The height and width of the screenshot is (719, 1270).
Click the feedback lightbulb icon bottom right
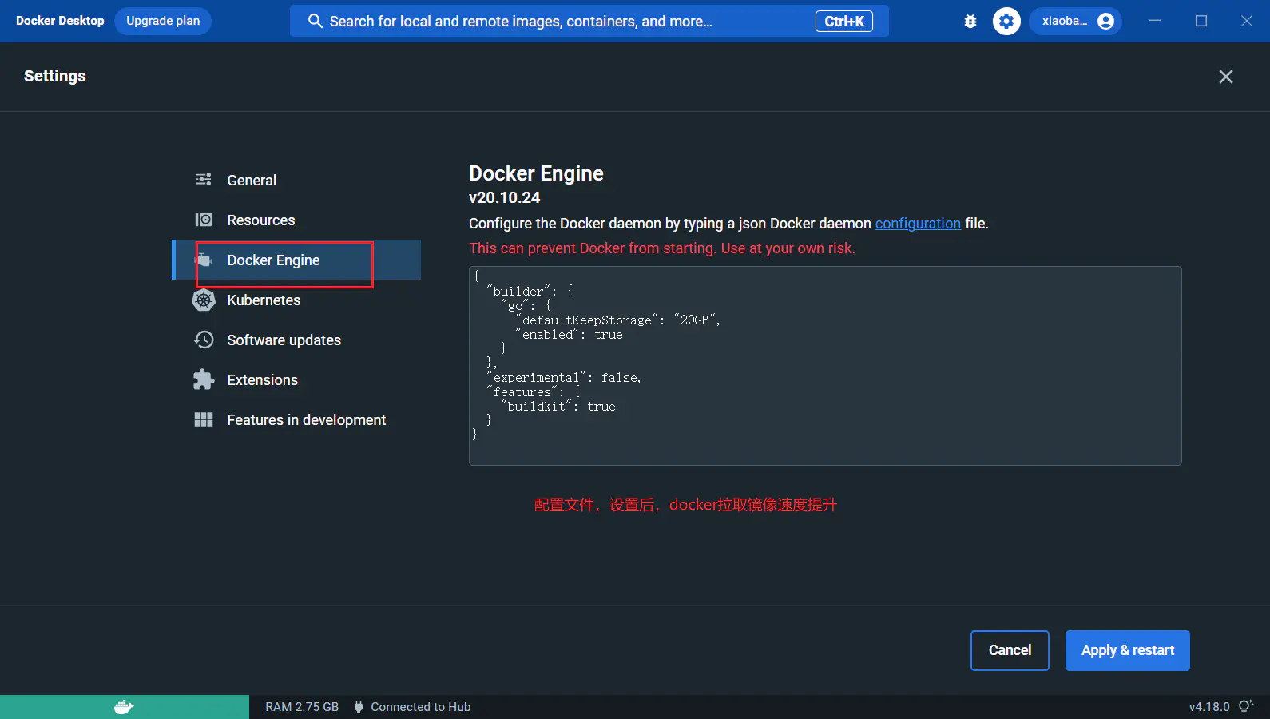tap(1246, 706)
